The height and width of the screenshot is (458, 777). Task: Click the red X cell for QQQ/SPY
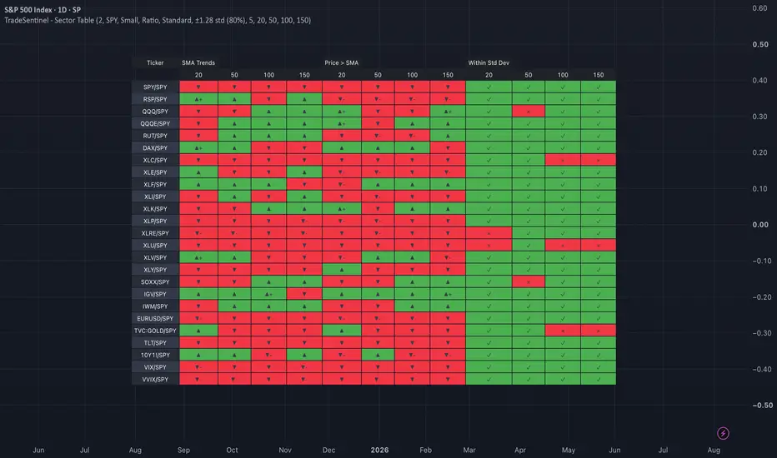pos(529,112)
